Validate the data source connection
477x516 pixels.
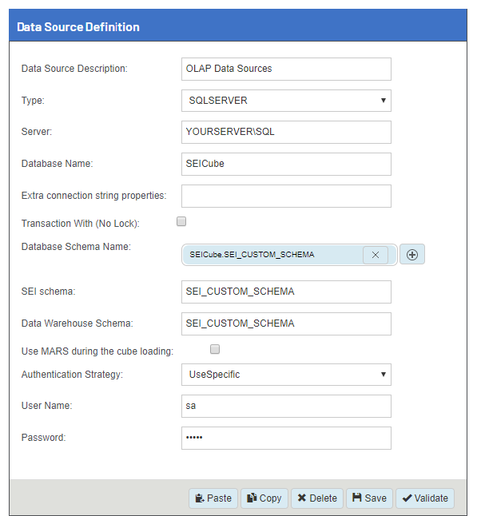425,498
